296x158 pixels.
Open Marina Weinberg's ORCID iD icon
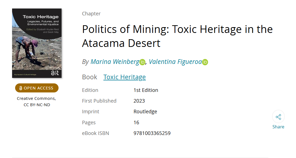[x=142, y=62]
